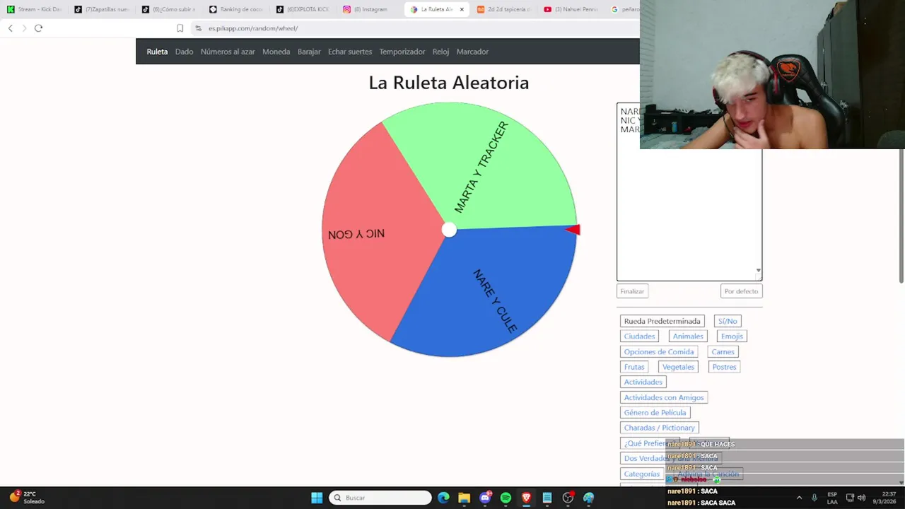Screen dimensions: 905x509
Task: Open the Google search tab
Action: pos(624,9)
